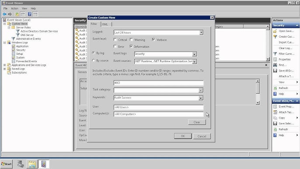Uncheck the Verbose event level checkbox
The image size is (300, 169).
153,40
